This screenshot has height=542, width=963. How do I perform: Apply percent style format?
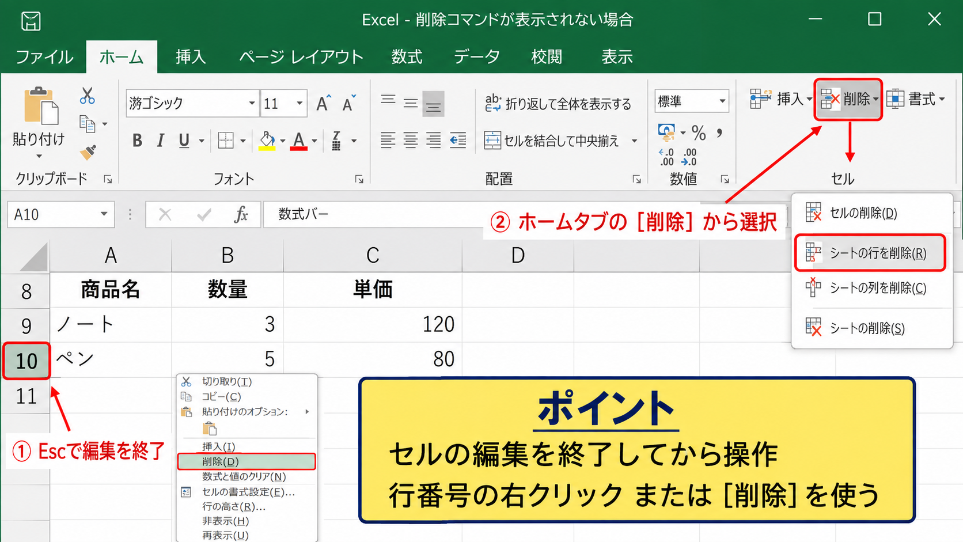tap(699, 133)
